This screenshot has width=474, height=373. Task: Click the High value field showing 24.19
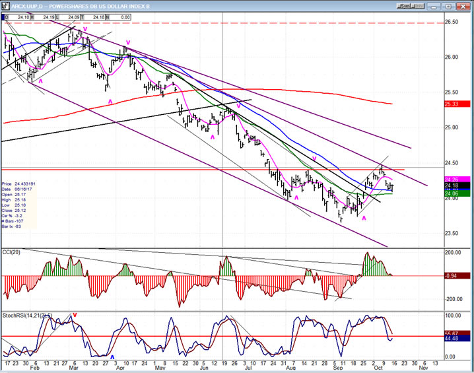point(44,17)
